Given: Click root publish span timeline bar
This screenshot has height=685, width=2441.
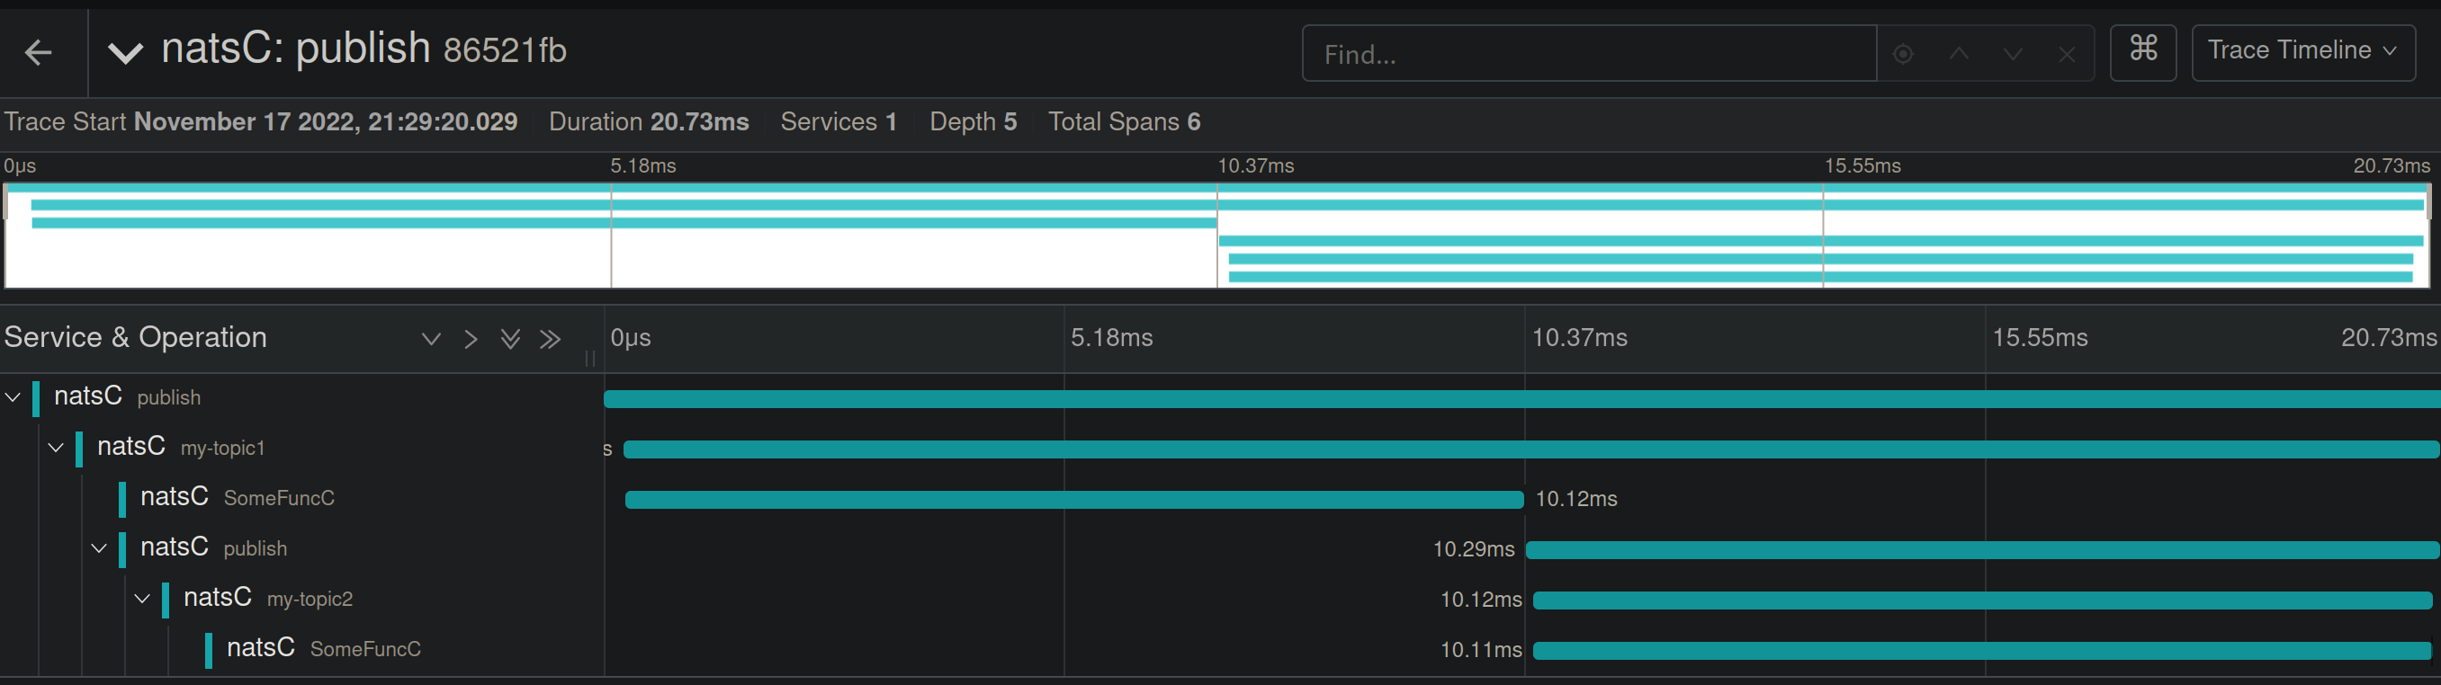Looking at the screenshot, I should 1521,399.
